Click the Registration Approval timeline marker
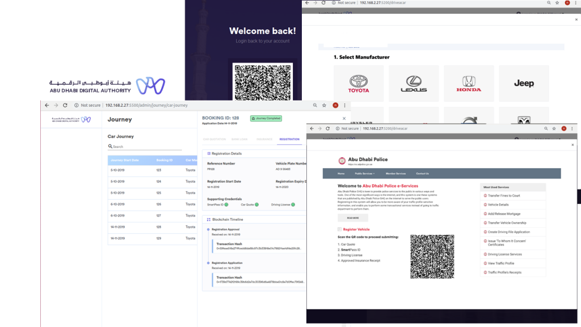Image resolution: width=581 pixels, height=327 pixels. click(x=208, y=229)
